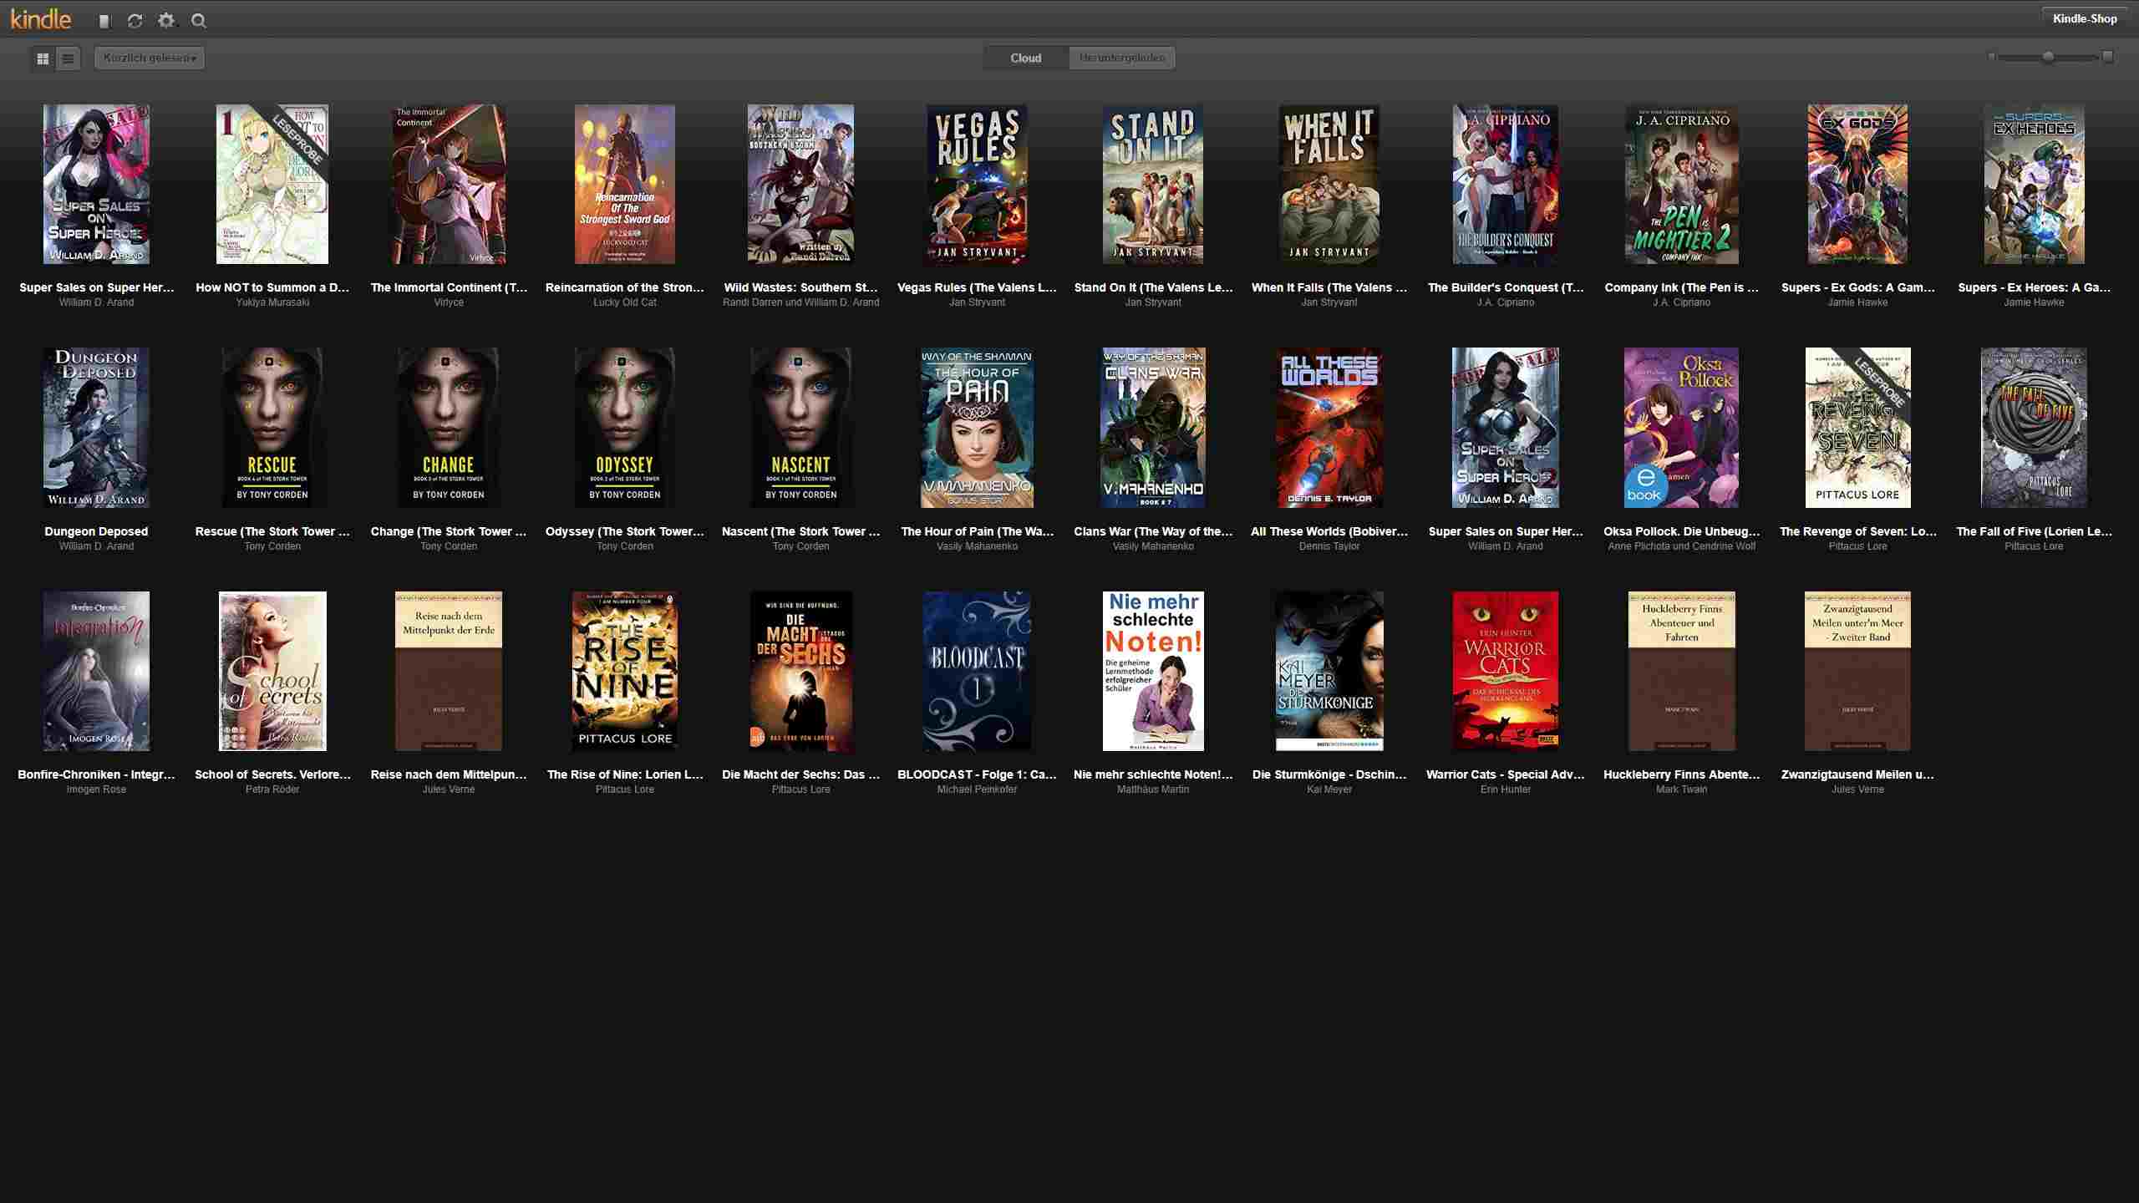Click title 'Reincarnation of the Stron…'
Screen dimensions: 2139x1203
[x=625, y=287]
